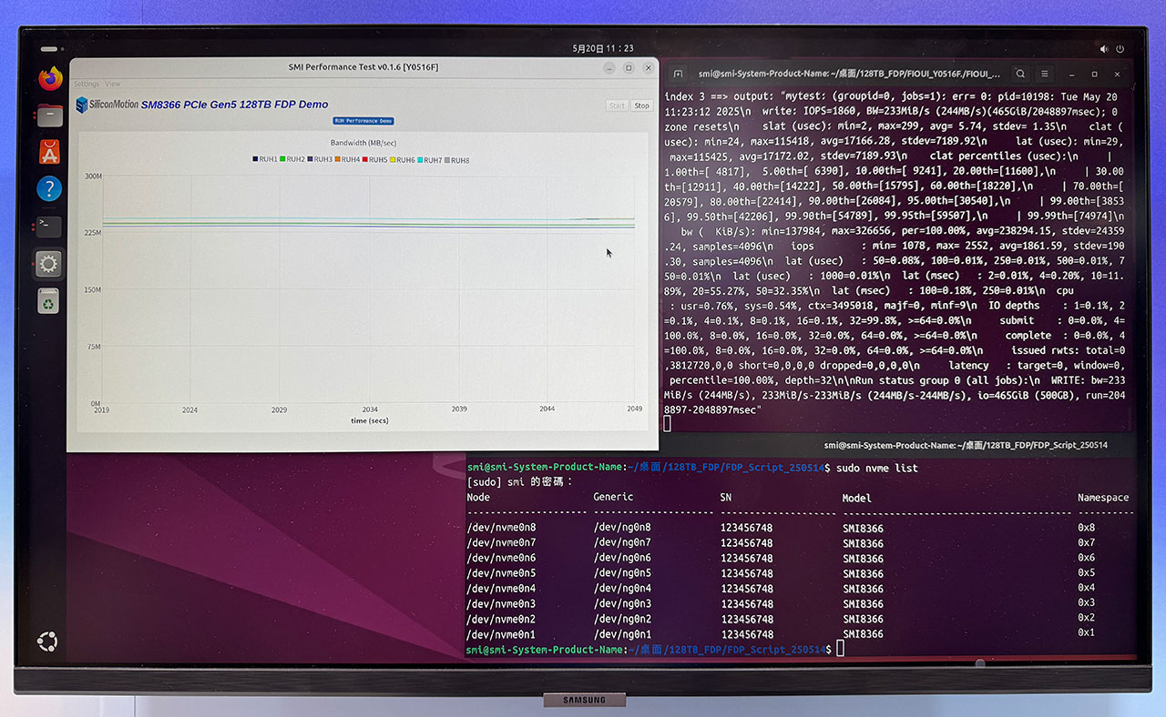
Task: Open the View menu in SMI window
Action: (x=113, y=84)
